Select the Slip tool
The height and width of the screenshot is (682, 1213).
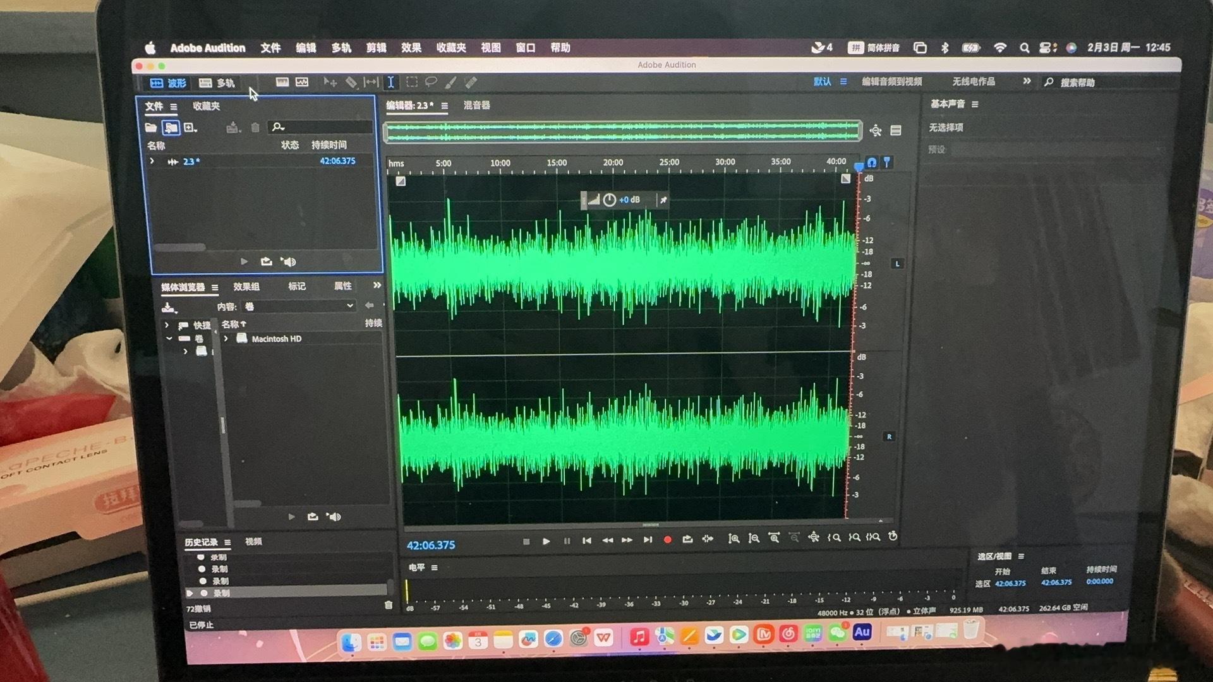[x=371, y=82]
